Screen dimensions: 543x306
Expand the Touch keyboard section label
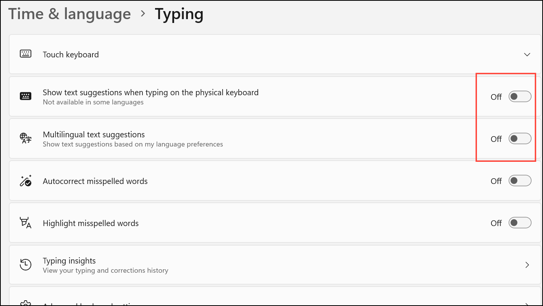(x=71, y=55)
